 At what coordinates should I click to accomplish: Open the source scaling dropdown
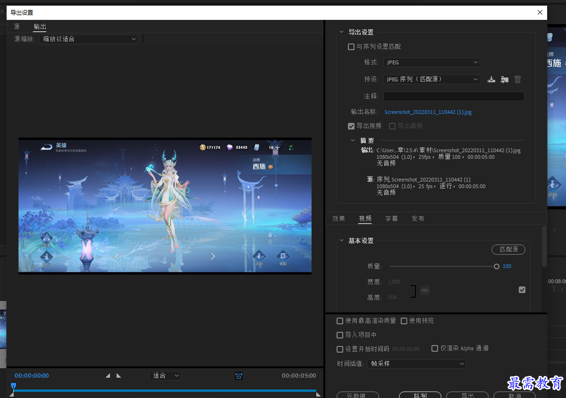click(x=89, y=39)
